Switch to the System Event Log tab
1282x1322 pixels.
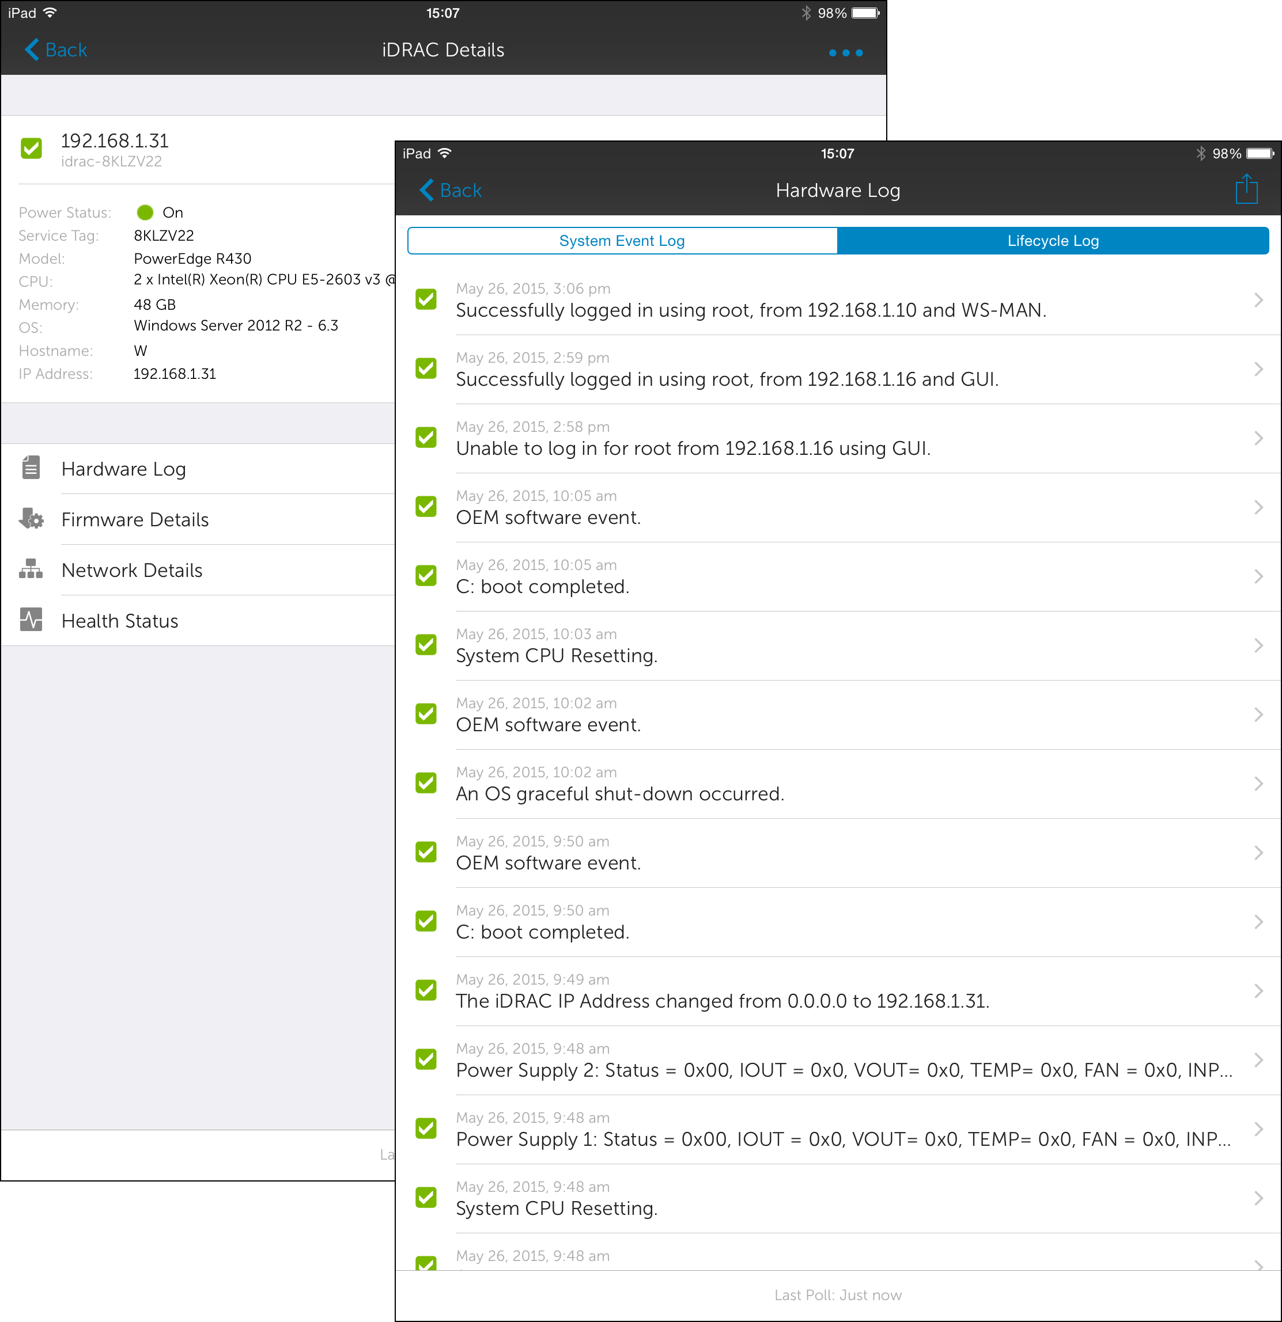(622, 241)
